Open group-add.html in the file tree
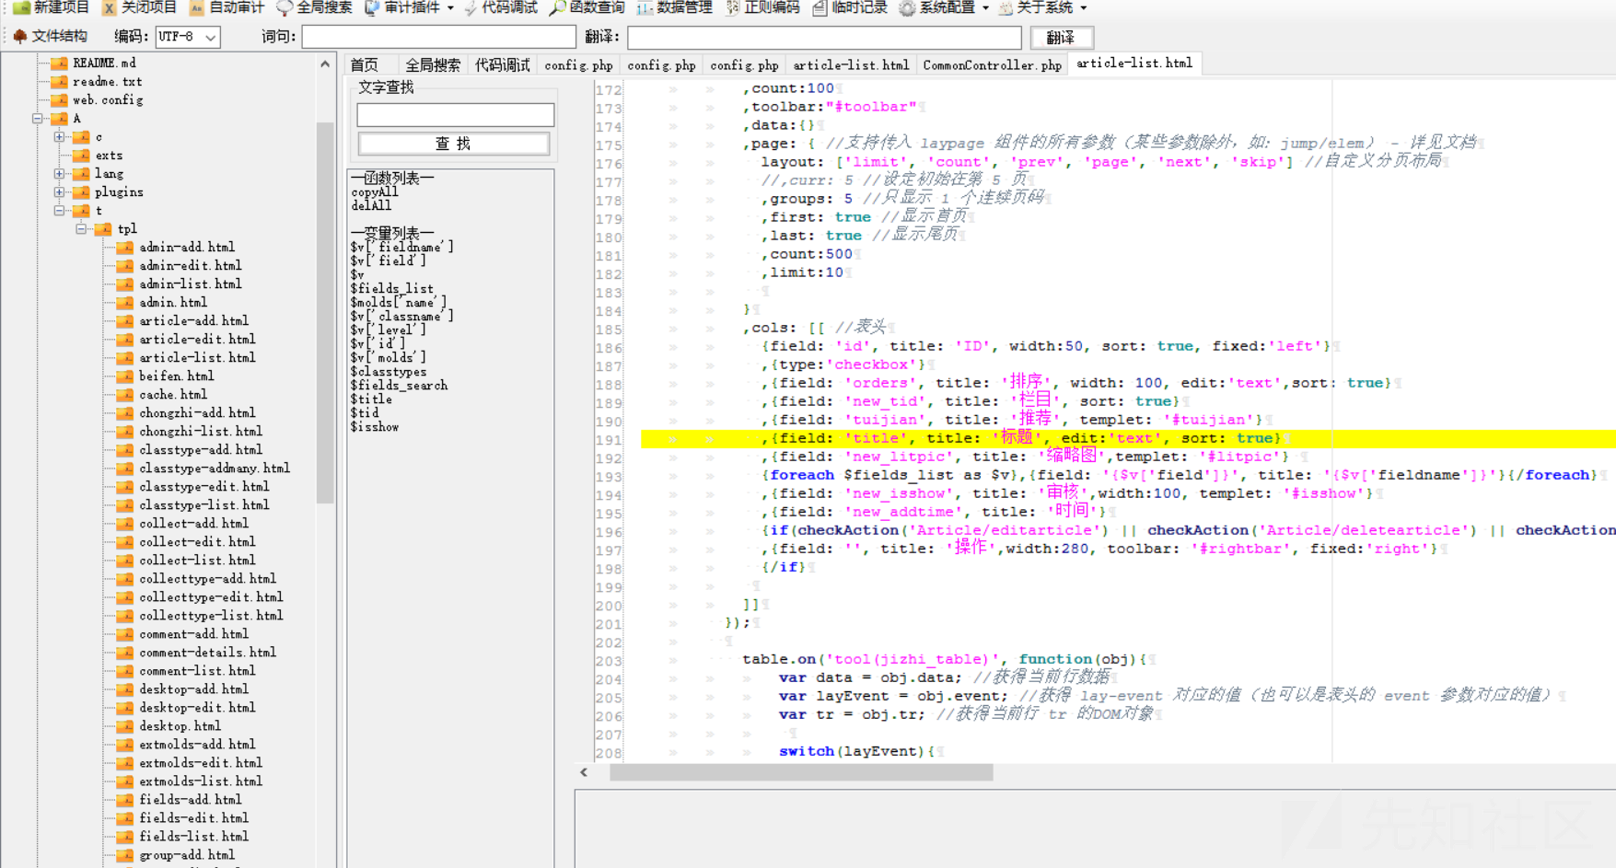 point(187,854)
